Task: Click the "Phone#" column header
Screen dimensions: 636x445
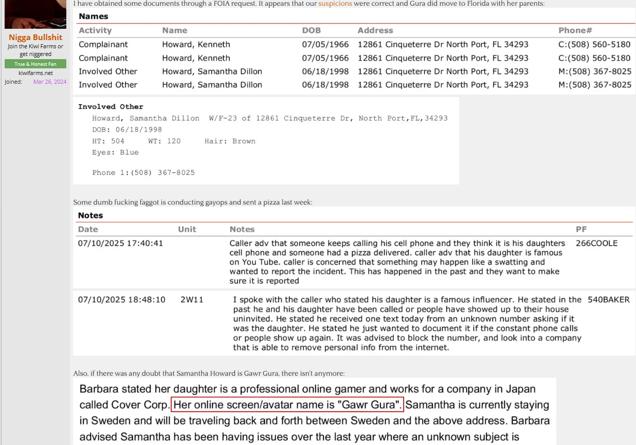Action: [575, 31]
